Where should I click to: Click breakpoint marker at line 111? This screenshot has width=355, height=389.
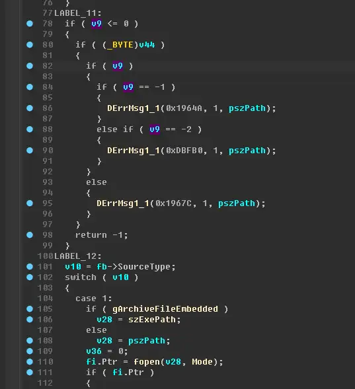[x=30, y=372]
